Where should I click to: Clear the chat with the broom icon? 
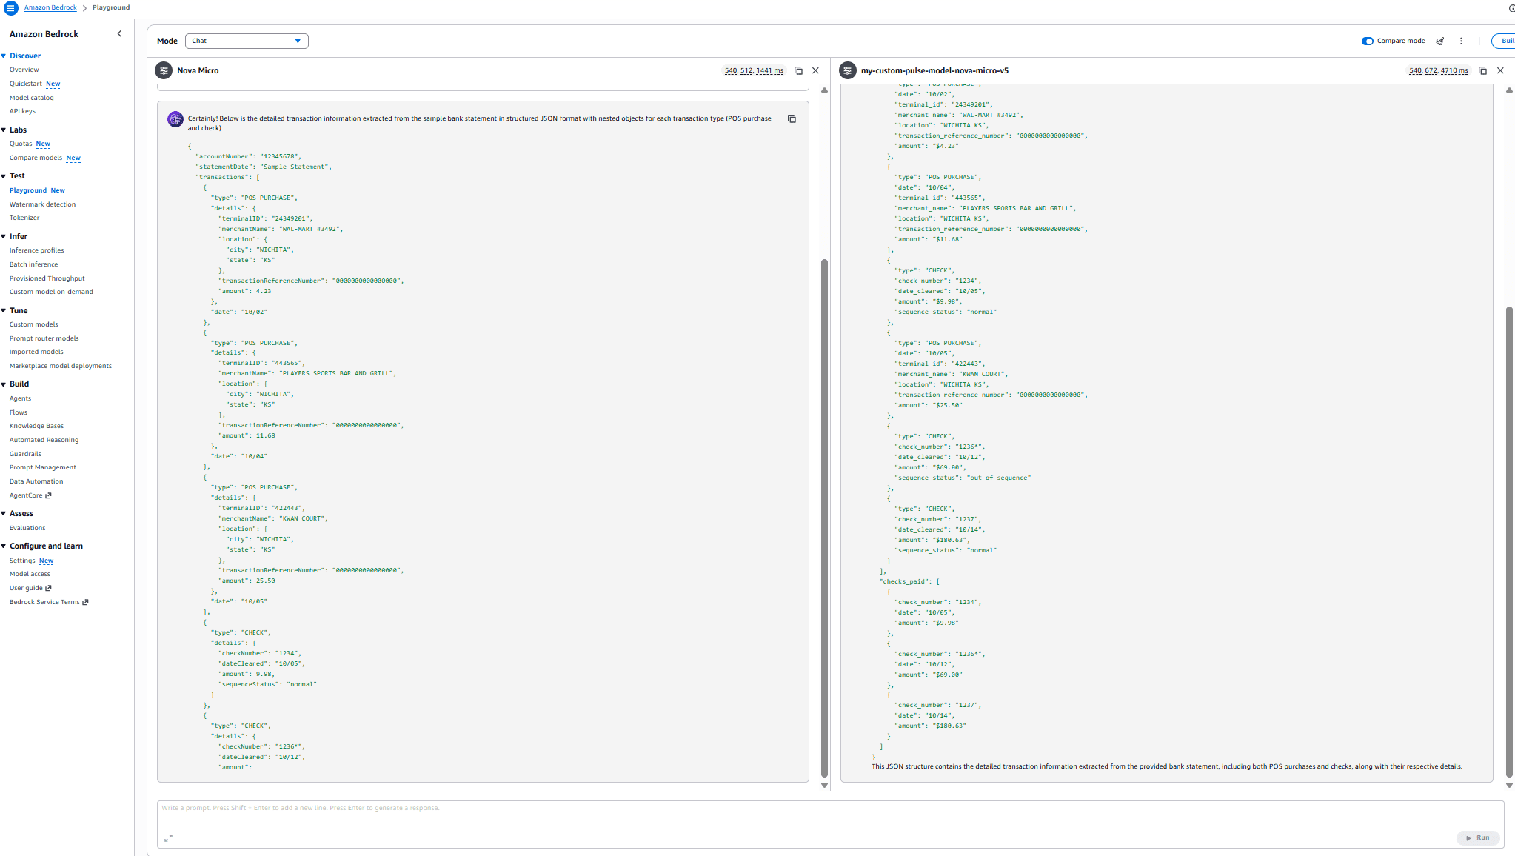[x=1440, y=41]
